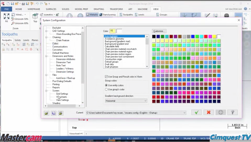Select Use group's color radio button

(106, 89)
